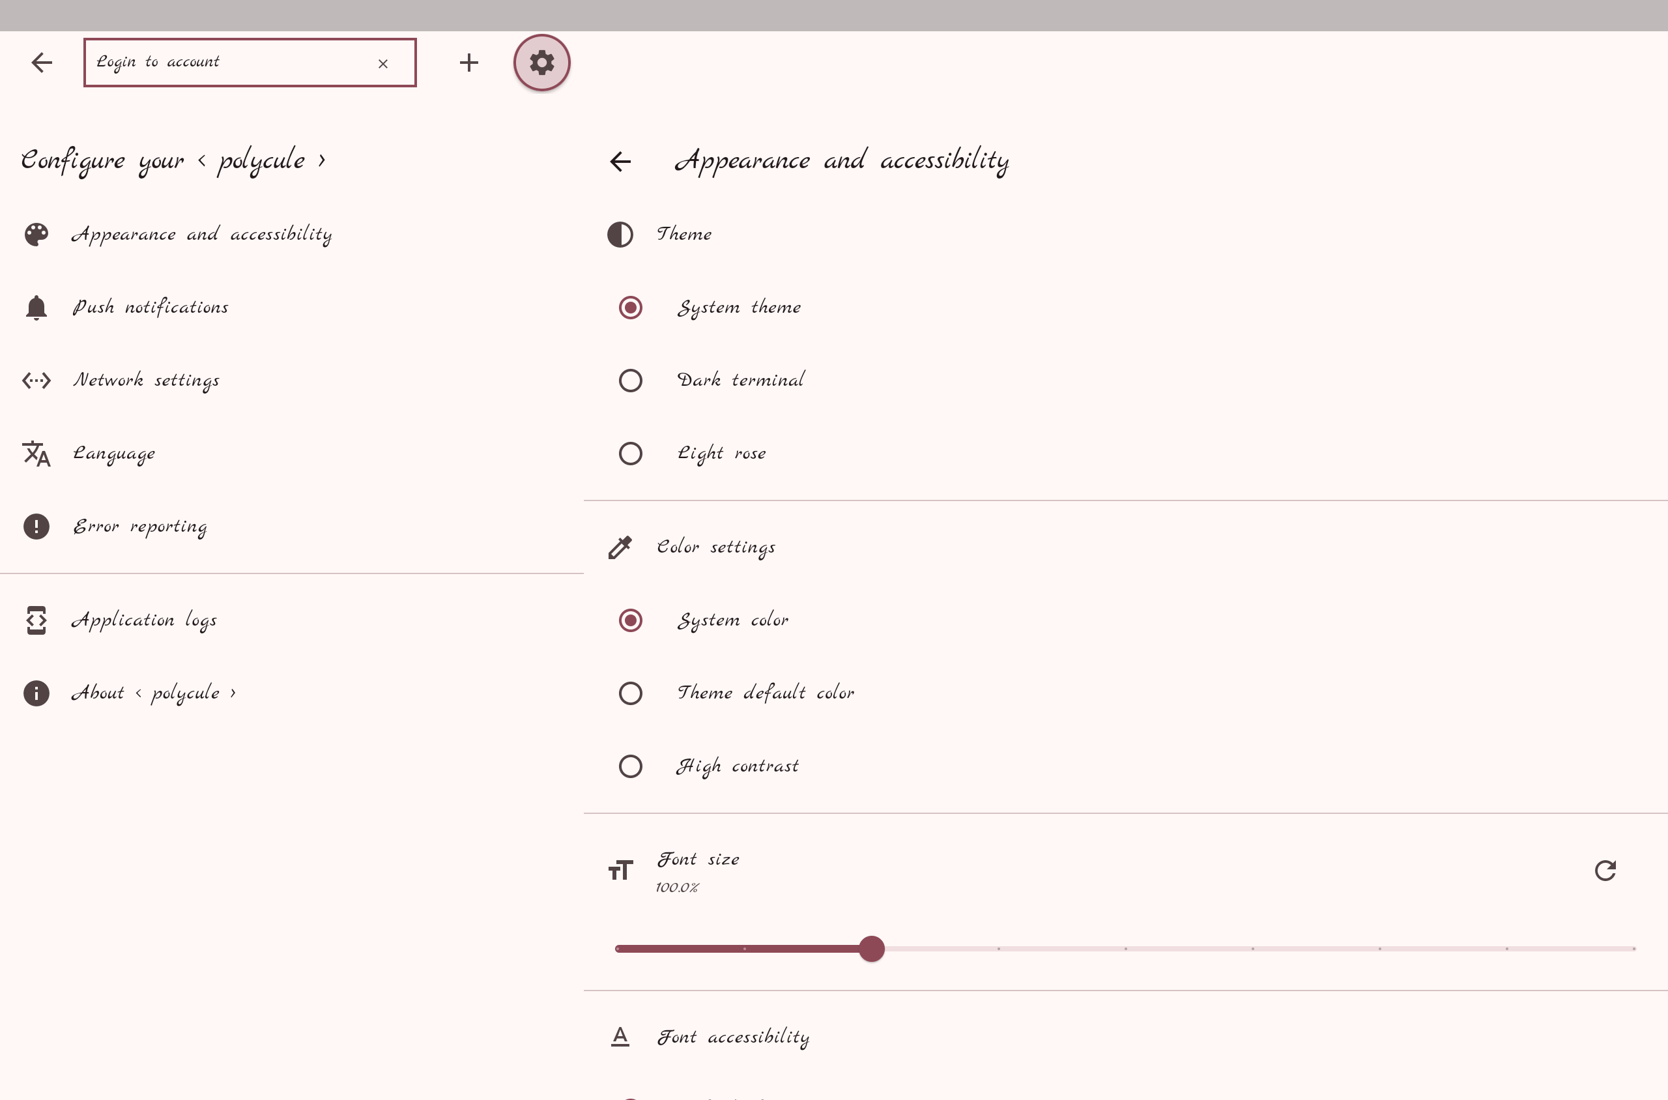Open About polycule page
The image size is (1668, 1100).
tap(153, 693)
